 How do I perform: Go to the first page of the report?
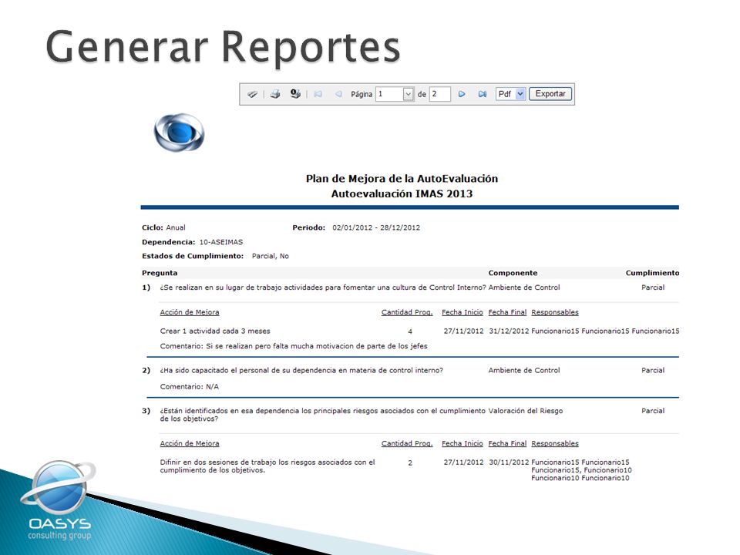tap(318, 94)
